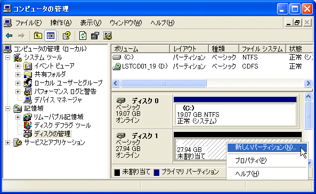The width and height of the screenshot is (316, 194).
Task: Click the CDFS cell in LSTCD01_19 row
Action: pos(250,66)
